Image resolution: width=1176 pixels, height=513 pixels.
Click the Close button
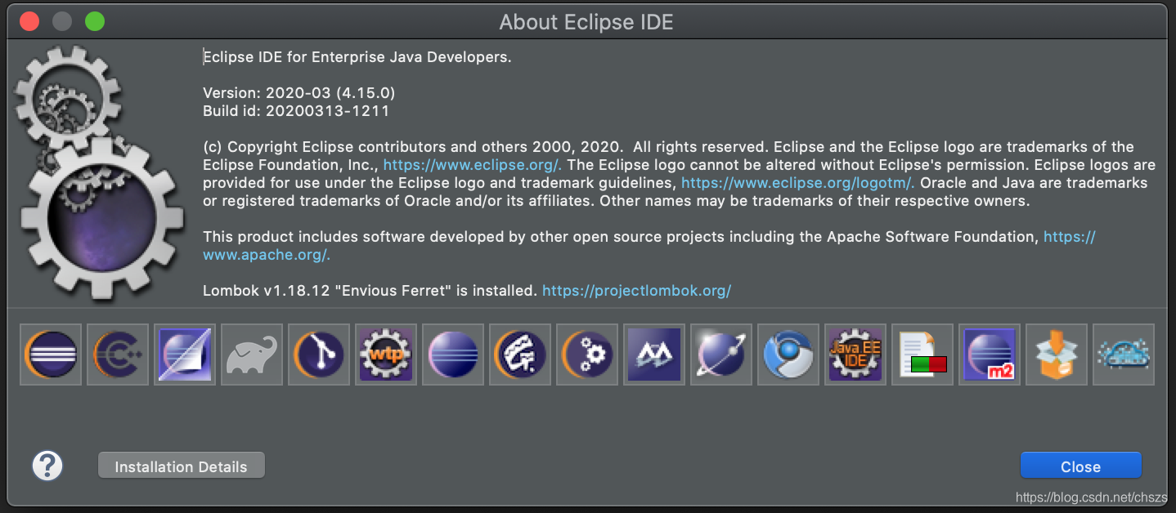click(x=1080, y=466)
